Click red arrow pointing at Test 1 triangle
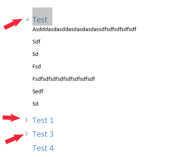192x157 pixels. [x=12, y=118]
